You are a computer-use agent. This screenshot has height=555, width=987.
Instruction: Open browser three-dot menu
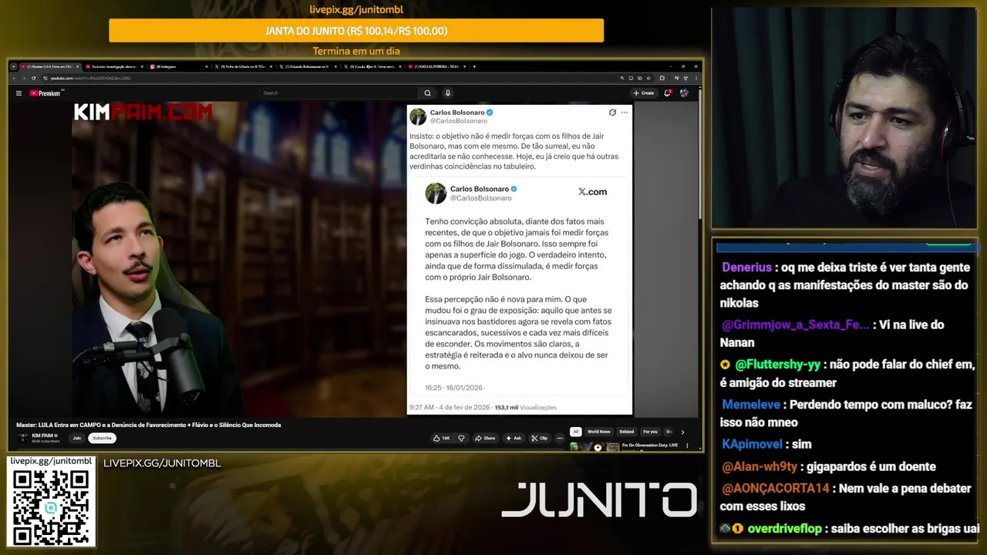pos(696,78)
